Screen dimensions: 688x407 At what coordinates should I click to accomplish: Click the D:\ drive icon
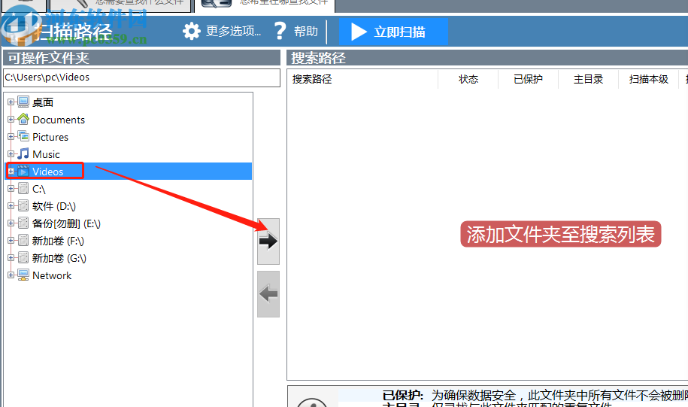tap(23, 206)
